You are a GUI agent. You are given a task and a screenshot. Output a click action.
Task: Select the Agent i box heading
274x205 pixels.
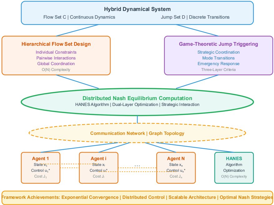(99, 158)
